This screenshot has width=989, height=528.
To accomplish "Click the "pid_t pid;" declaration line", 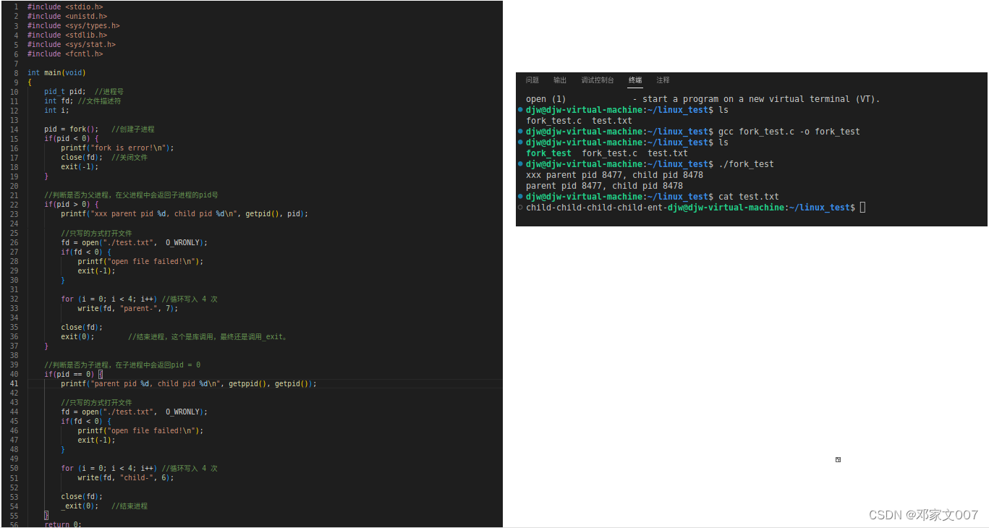I will pos(84,92).
